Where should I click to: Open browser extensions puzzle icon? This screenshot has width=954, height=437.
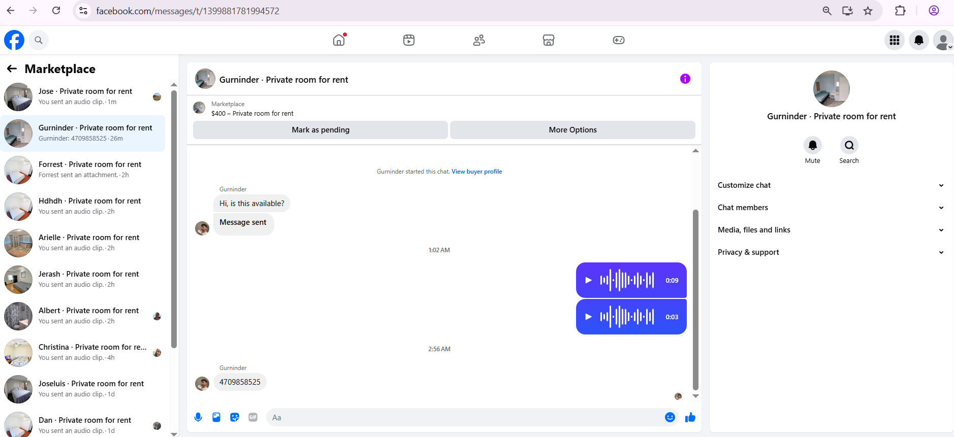click(x=900, y=11)
